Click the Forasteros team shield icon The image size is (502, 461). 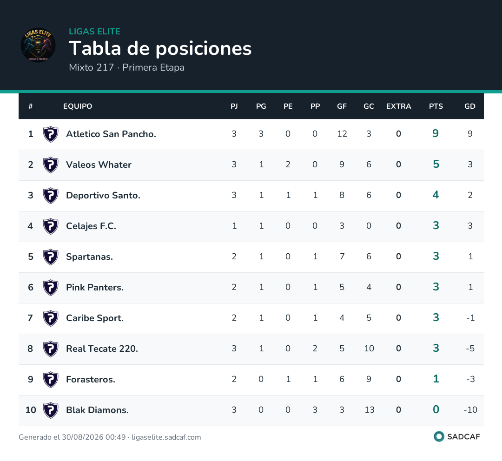pos(51,379)
